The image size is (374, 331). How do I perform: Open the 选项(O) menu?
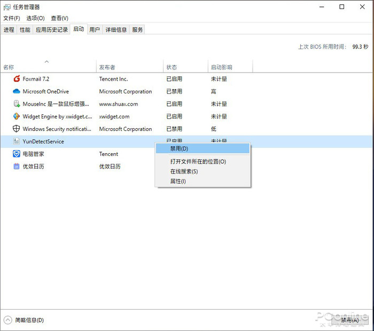coord(35,18)
